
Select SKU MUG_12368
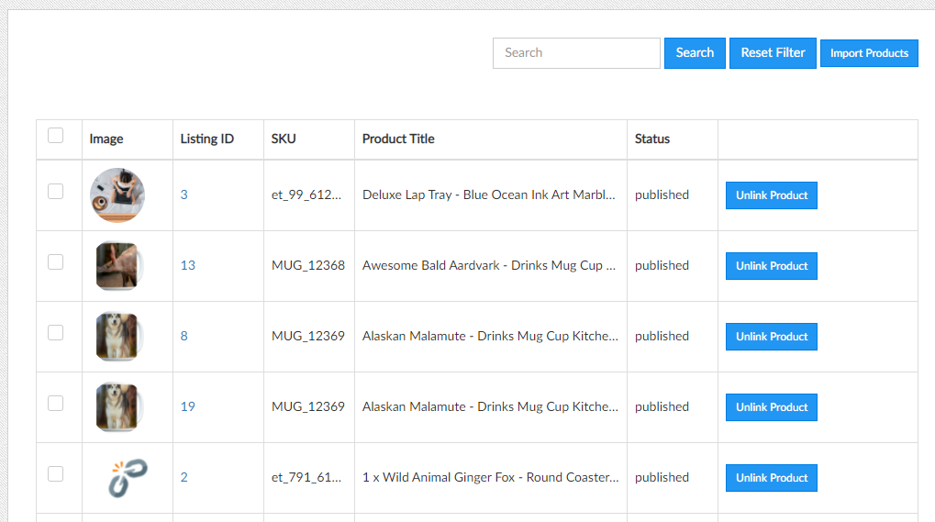tap(308, 266)
